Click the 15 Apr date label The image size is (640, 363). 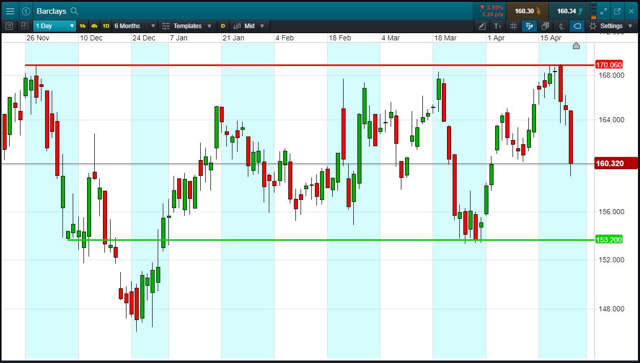click(551, 38)
